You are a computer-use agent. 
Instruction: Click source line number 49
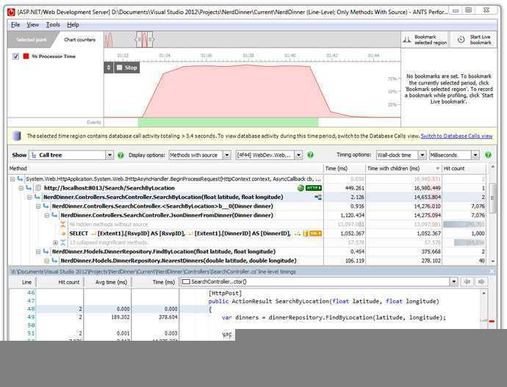31,317
